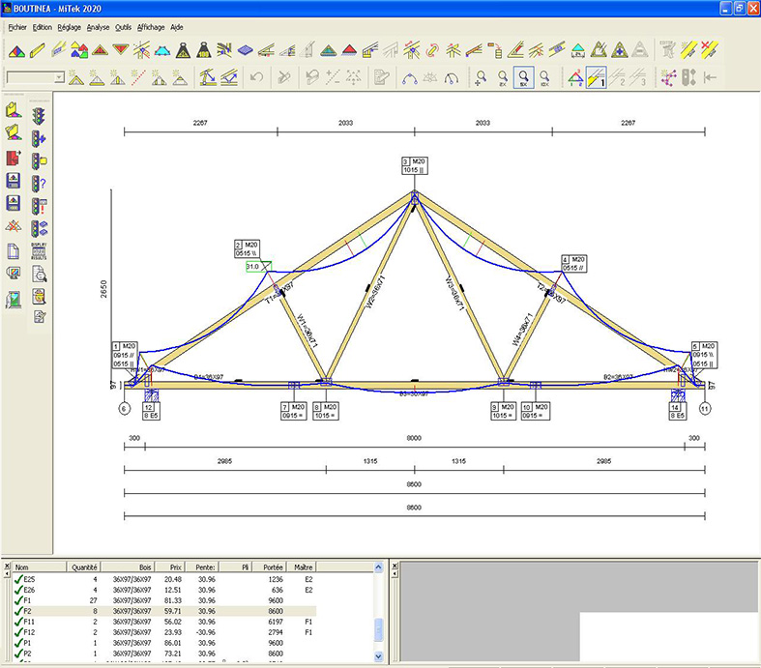The image size is (761, 668).
Task: Click the undo arrow in toolbar
Action: click(257, 77)
